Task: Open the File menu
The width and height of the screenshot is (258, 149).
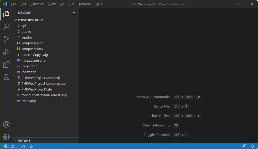Action: [x=14, y=4]
